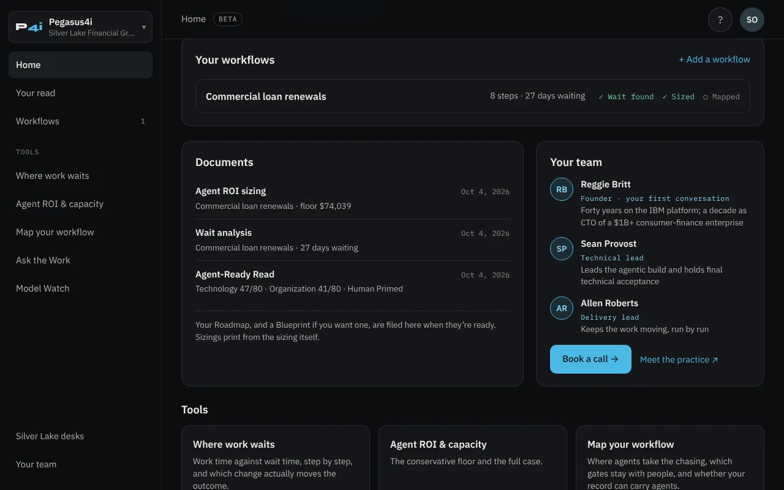Open the SO user avatar menu
784x490 pixels.
(x=752, y=20)
